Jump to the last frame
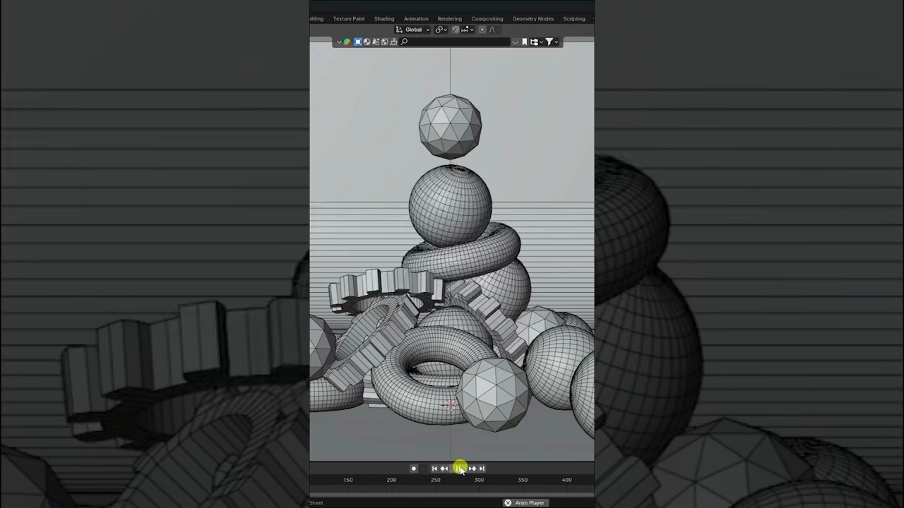904x508 pixels. (482, 468)
